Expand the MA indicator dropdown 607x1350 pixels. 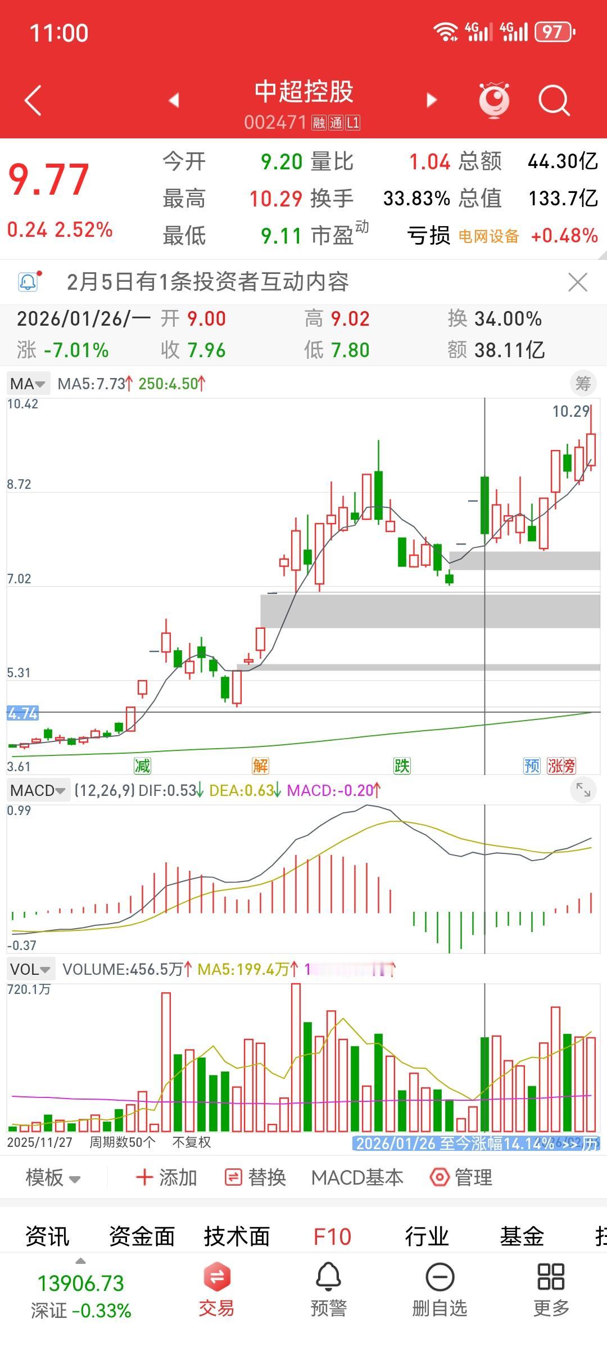click(28, 384)
